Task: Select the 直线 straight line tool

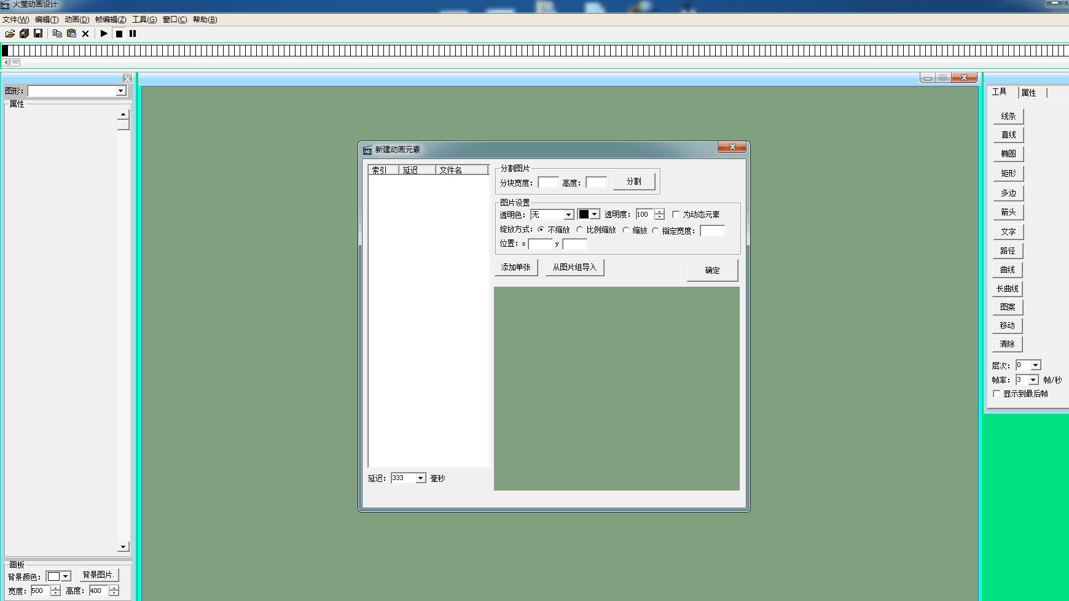Action: [x=1008, y=134]
